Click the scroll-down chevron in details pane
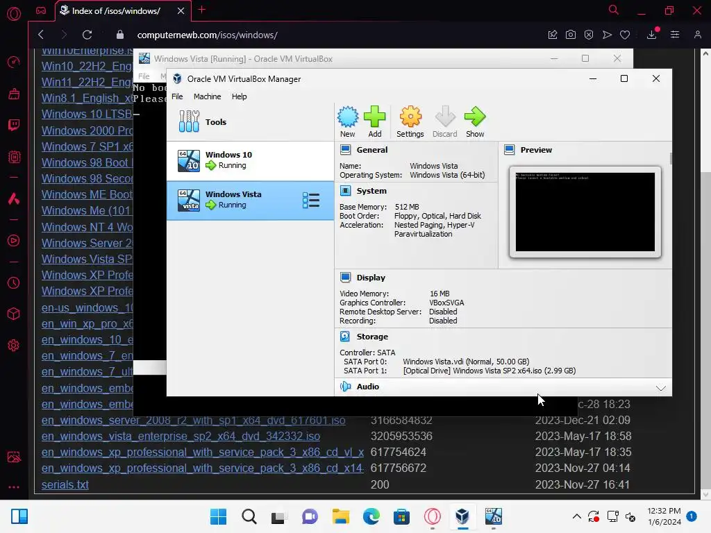The width and height of the screenshot is (711, 533). click(661, 388)
